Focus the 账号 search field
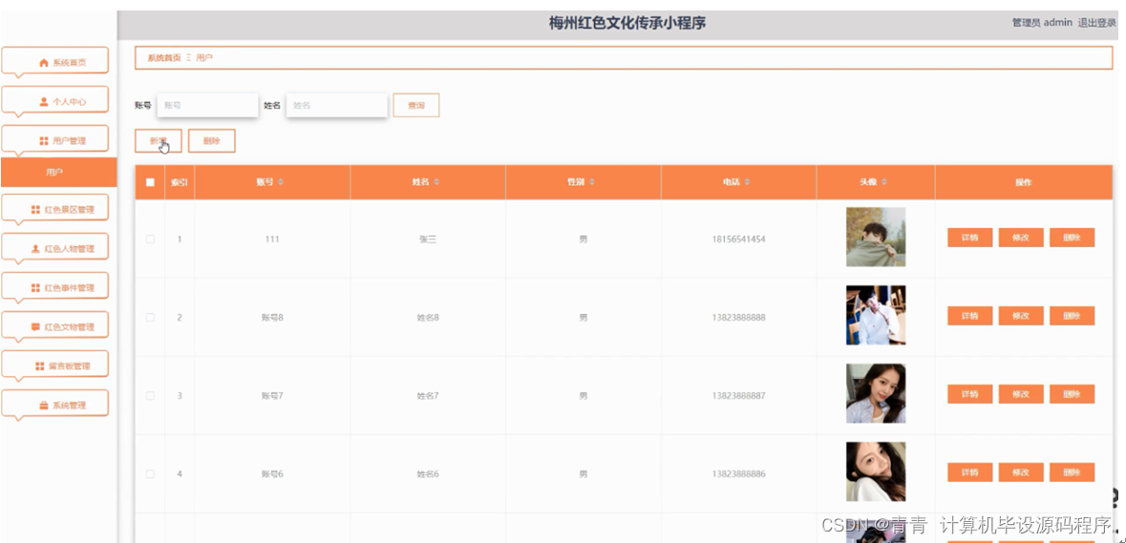Screen dimensions: 1126x543 207,105
